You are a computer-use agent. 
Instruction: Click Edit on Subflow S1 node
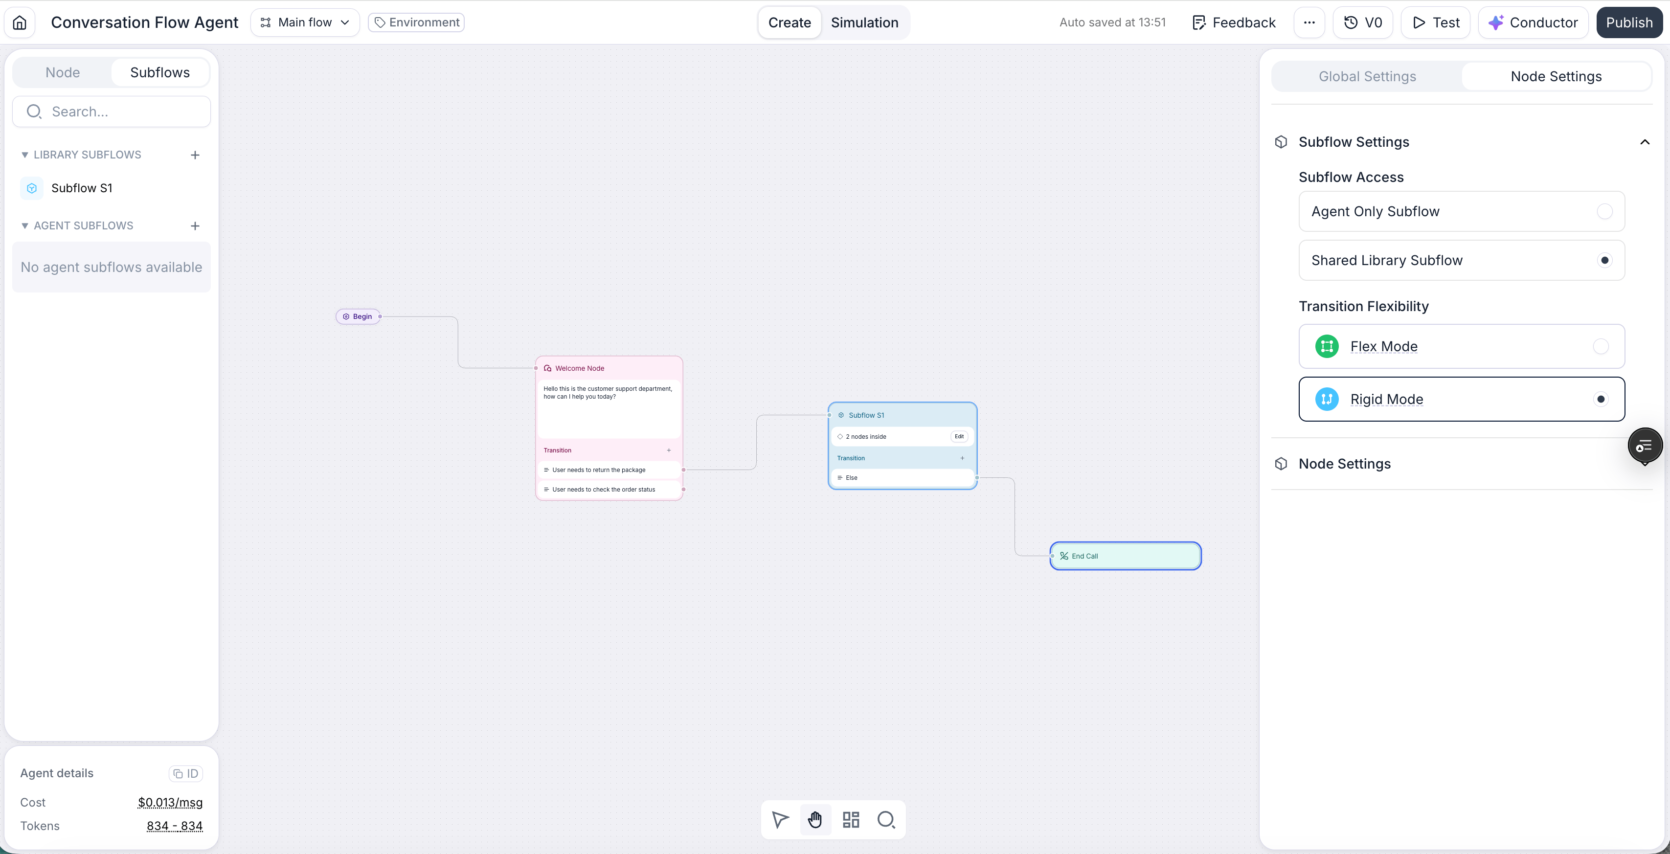[959, 436]
